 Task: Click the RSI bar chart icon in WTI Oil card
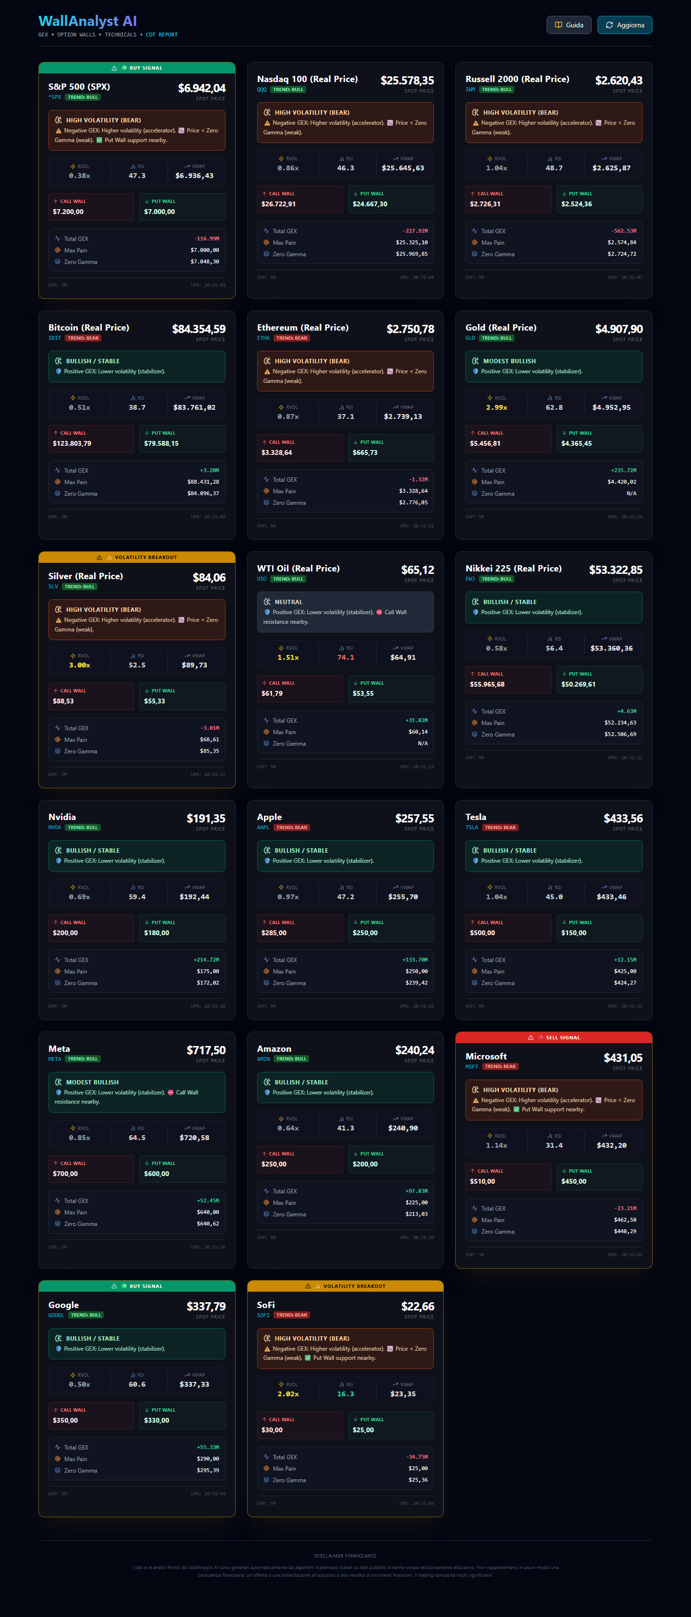(341, 648)
